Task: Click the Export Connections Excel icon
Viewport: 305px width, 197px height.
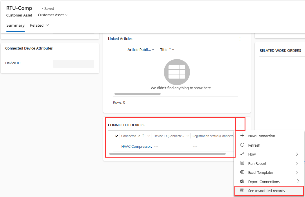Action: click(x=242, y=181)
